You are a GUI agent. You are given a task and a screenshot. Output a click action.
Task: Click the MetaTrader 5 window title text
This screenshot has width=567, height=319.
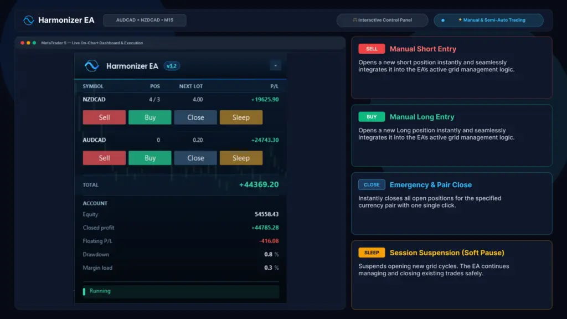tap(92, 43)
